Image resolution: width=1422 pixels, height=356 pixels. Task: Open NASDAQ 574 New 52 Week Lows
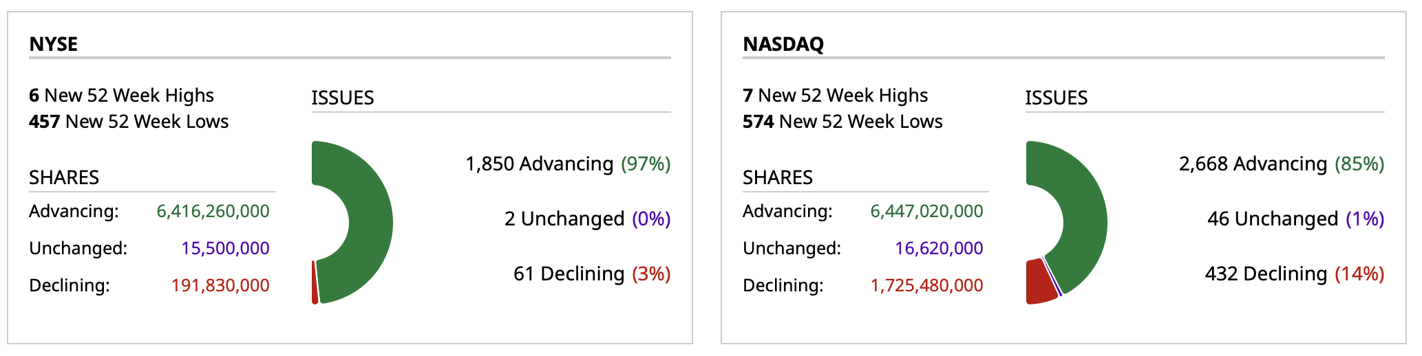pyautogui.click(x=842, y=122)
